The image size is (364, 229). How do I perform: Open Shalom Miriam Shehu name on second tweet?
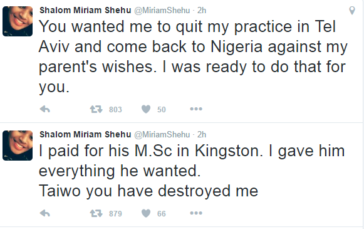pos(85,134)
